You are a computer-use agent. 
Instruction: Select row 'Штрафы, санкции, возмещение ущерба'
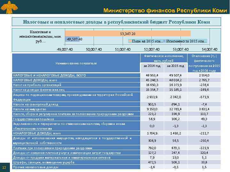pyautogui.click(x=117, y=162)
